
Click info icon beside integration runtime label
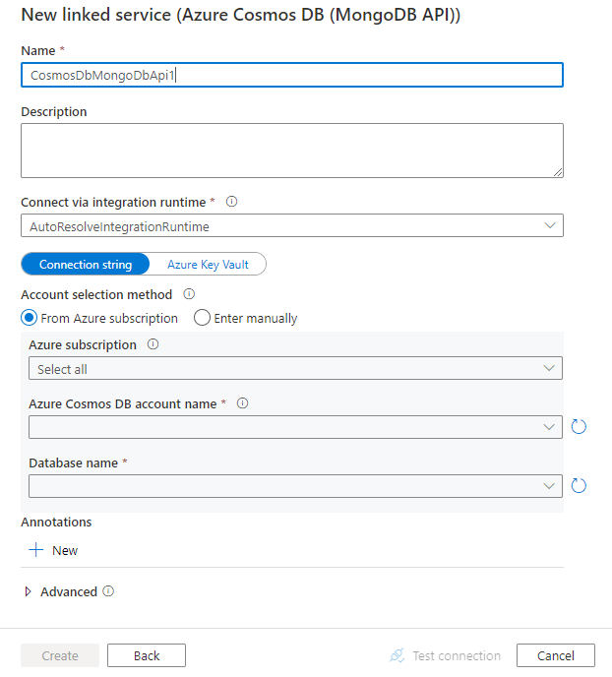click(x=232, y=202)
